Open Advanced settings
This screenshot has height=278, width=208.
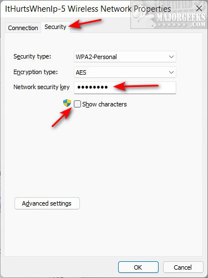coord(47,203)
